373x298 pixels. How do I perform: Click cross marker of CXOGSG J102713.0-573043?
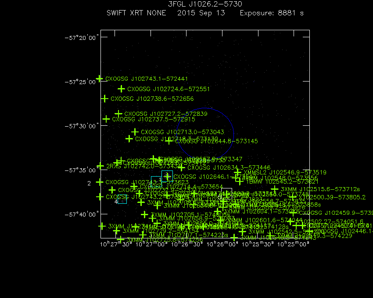[135, 132]
